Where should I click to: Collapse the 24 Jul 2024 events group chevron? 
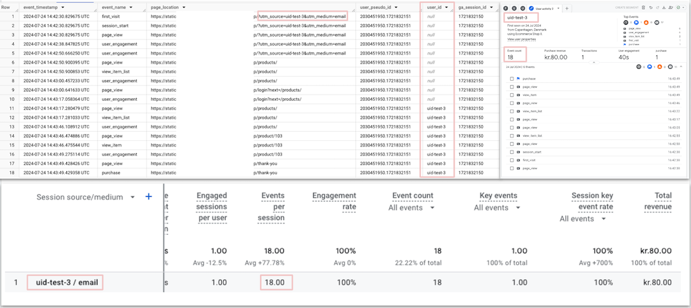click(x=681, y=67)
